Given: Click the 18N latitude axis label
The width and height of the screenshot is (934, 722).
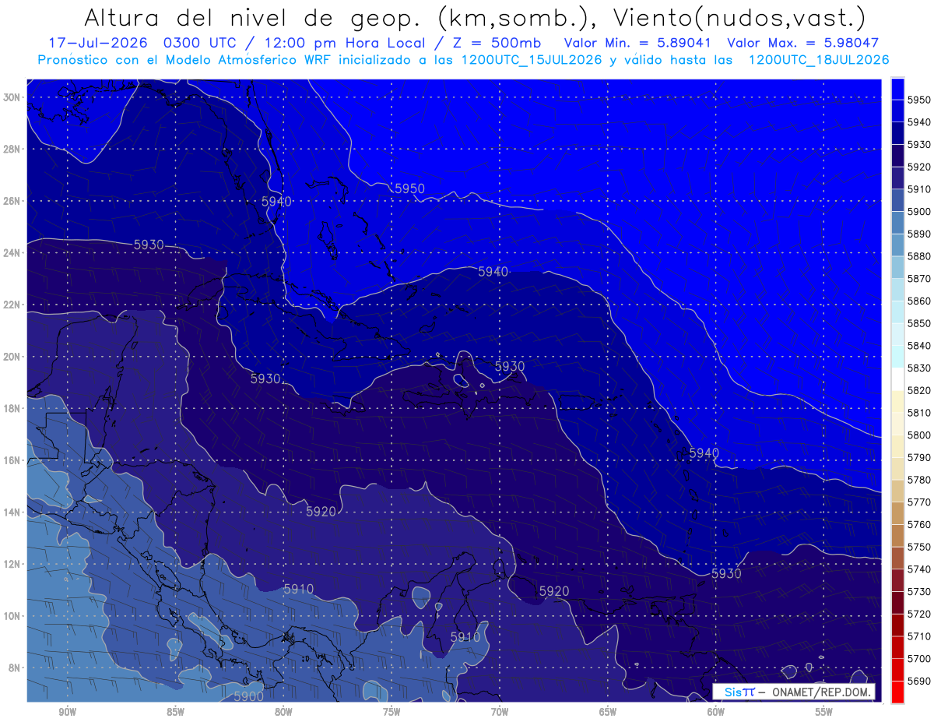Looking at the screenshot, I should click(x=12, y=408).
